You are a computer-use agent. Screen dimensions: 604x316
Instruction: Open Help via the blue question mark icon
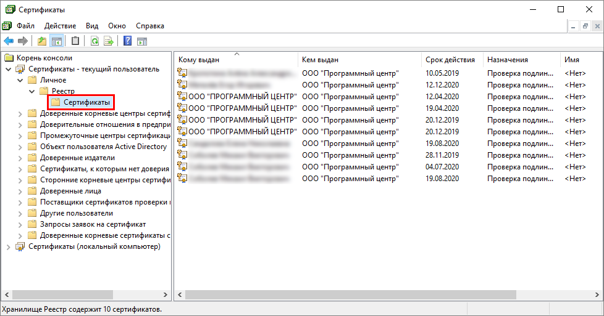click(x=127, y=41)
